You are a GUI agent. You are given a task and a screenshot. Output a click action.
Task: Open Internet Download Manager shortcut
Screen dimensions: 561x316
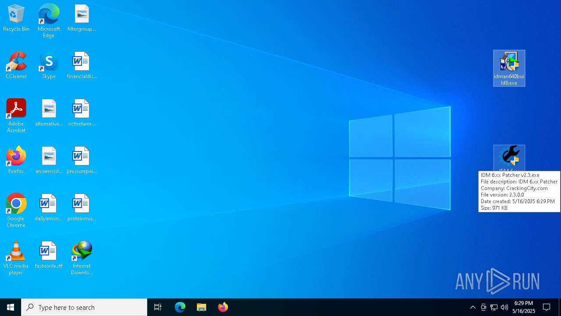pyautogui.click(x=82, y=258)
